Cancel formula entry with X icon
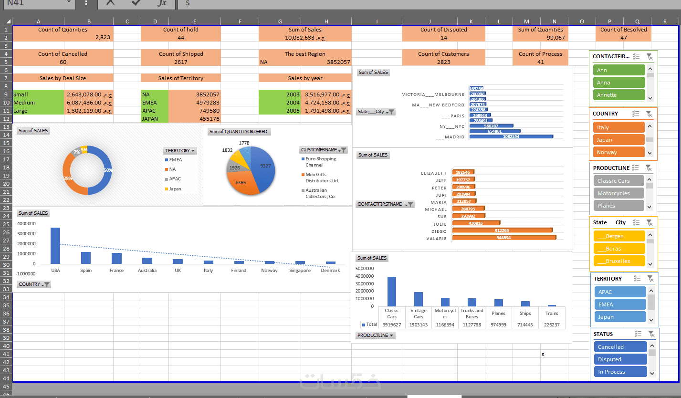681x398 pixels. coord(110,3)
